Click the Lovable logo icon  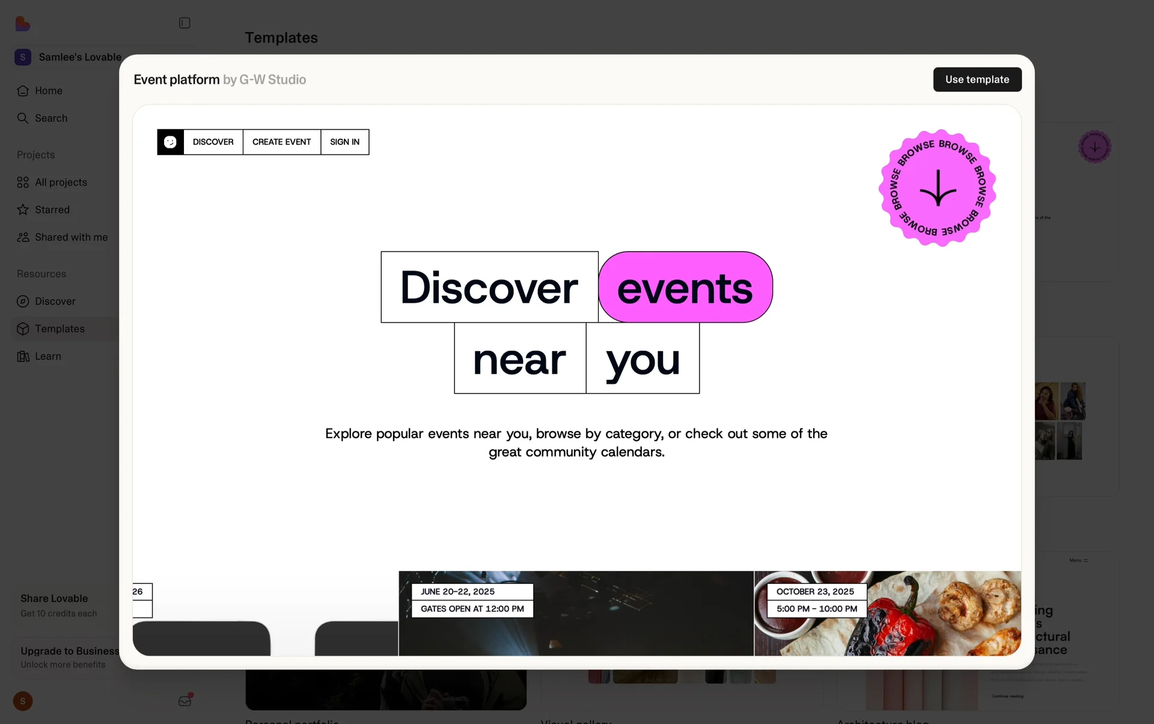point(23,23)
